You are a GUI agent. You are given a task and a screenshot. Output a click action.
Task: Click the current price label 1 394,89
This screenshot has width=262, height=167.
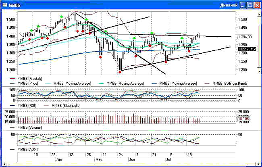pos(245,37)
